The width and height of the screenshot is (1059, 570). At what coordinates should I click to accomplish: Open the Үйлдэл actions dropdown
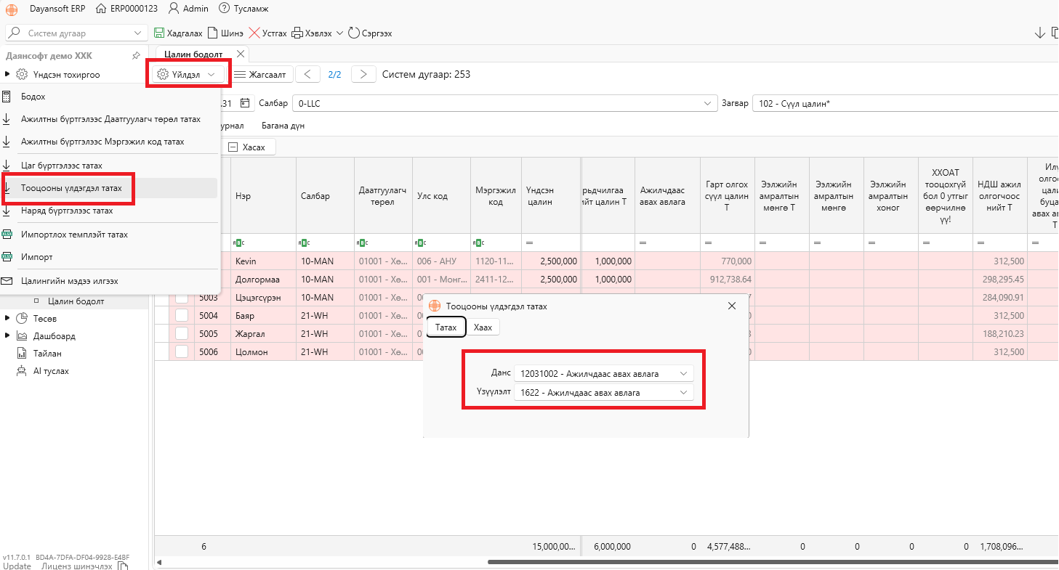coord(188,74)
